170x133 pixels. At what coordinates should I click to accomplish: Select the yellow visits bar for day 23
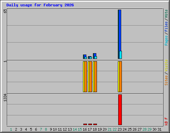[119, 76]
